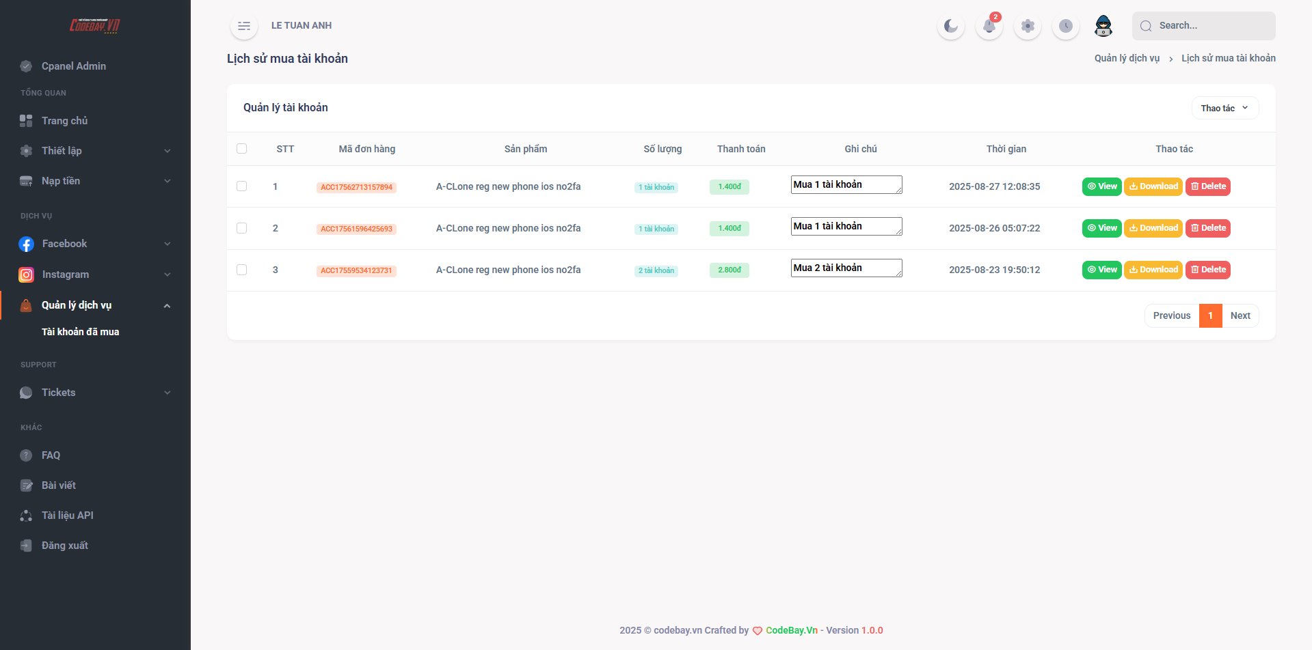This screenshot has width=1312, height=650.
Task: Click the settings gear icon in header
Action: click(x=1027, y=26)
